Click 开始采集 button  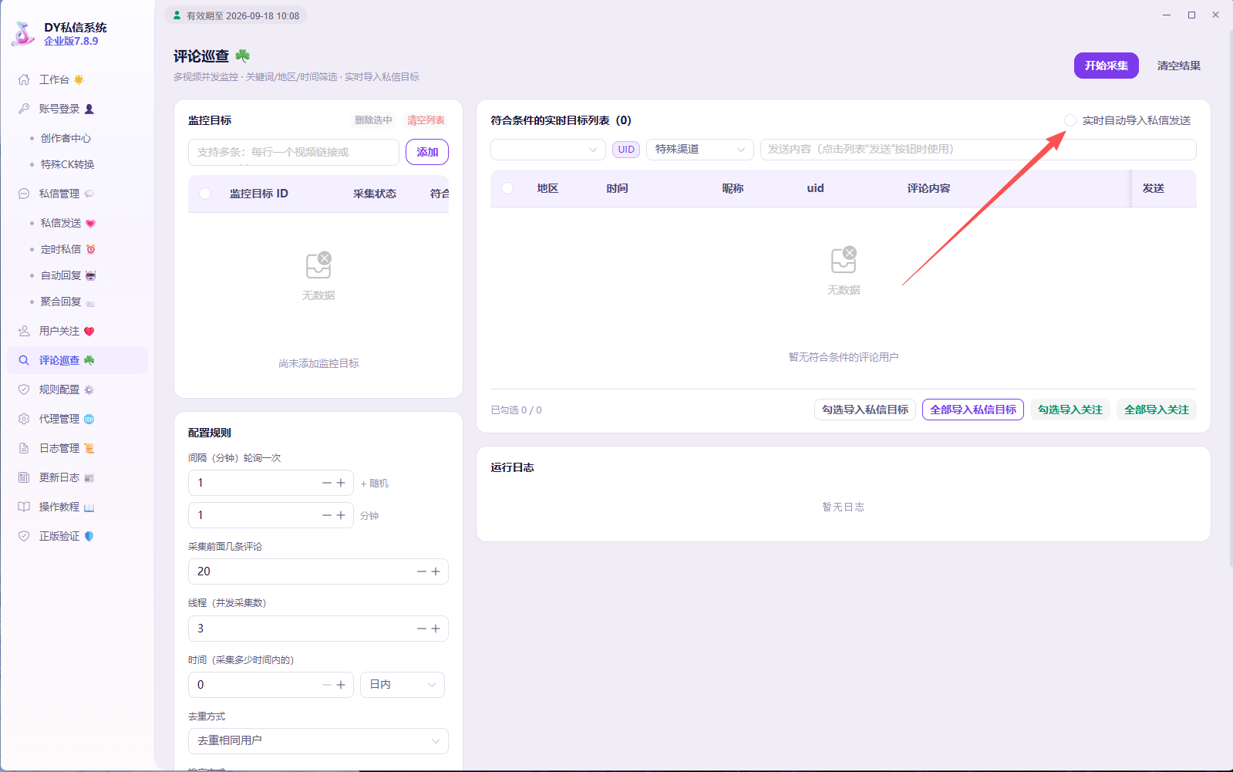point(1107,66)
